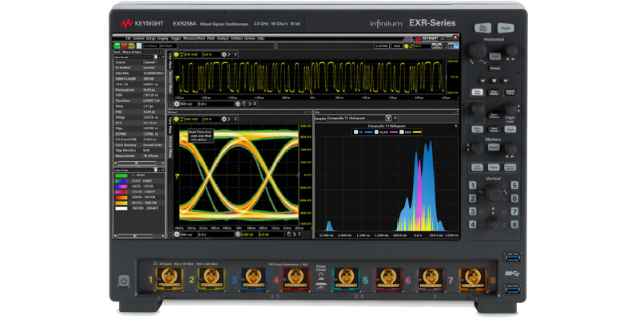Toggle the DDJ histogram checkbox

403,132
